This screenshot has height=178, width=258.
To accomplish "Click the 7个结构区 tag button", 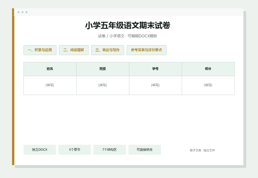I will point(110,150).
